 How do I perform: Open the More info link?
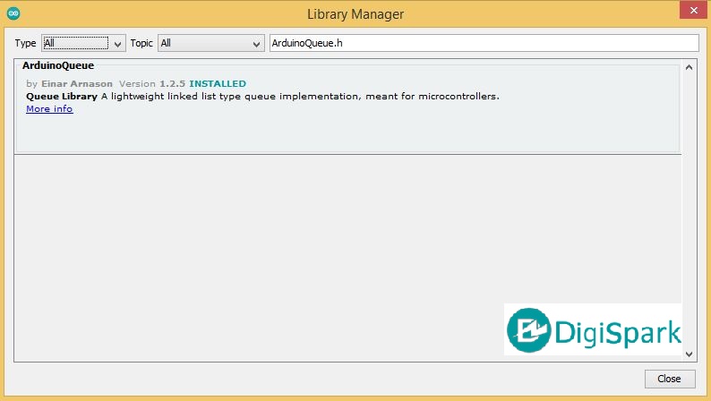[x=49, y=108]
